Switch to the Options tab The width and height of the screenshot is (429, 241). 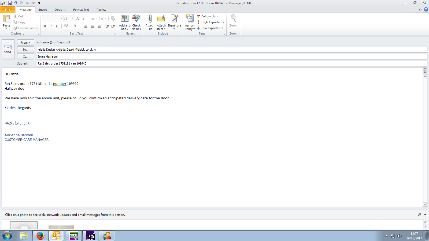pos(60,10)
